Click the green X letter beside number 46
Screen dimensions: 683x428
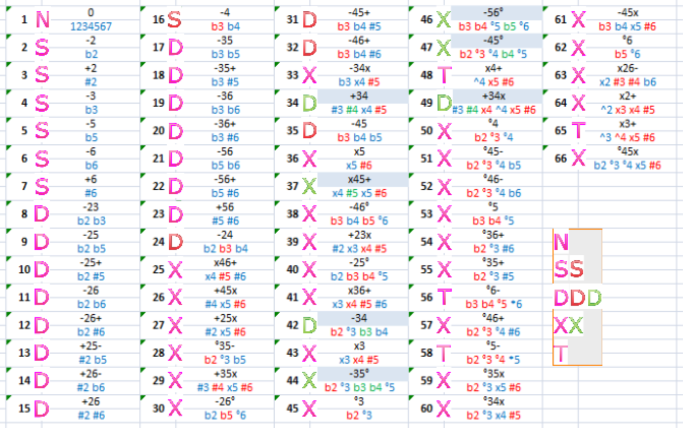[443, 20]
